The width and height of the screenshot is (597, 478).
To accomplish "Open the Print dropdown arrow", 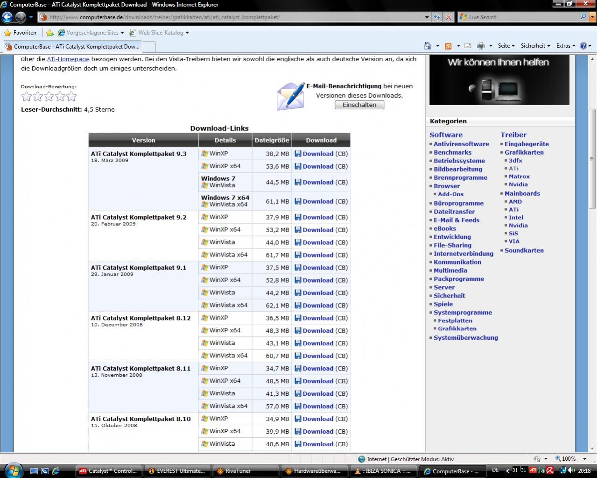I will tap(491, 46).
